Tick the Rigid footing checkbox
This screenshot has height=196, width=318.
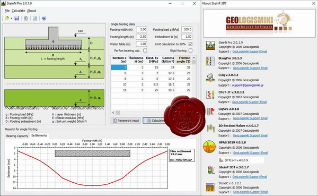pos(190,50)
